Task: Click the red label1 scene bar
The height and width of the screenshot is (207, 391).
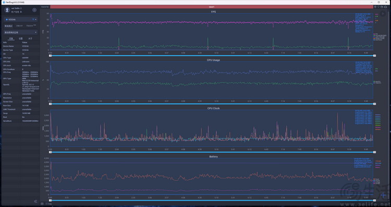Action: tap(212, 7)
